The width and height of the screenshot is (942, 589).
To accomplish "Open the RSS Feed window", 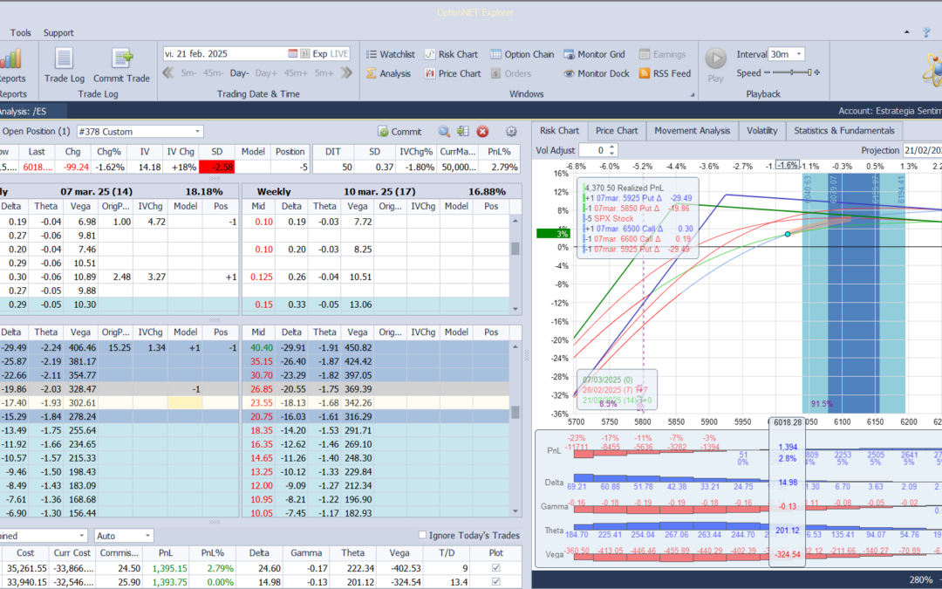I will [665, 73].
